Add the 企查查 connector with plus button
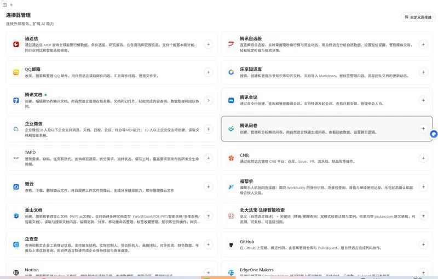 (x=209, y=244)
